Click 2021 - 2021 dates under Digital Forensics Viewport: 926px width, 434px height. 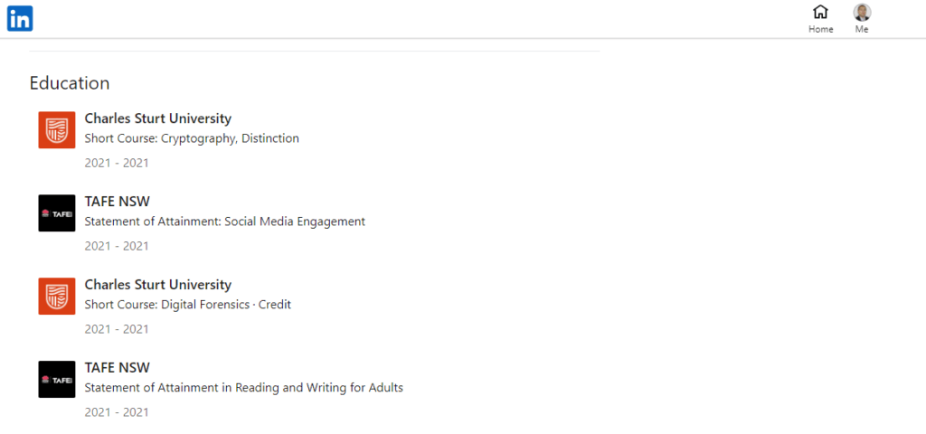[x=117, y=329]
